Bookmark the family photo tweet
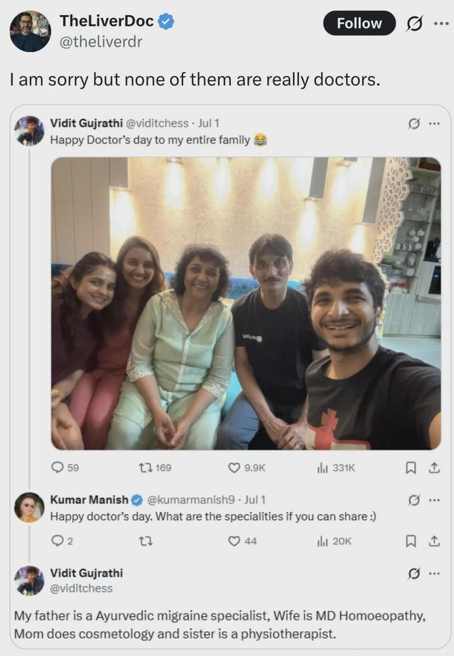454x656 pixels. [x=411, y=468]
